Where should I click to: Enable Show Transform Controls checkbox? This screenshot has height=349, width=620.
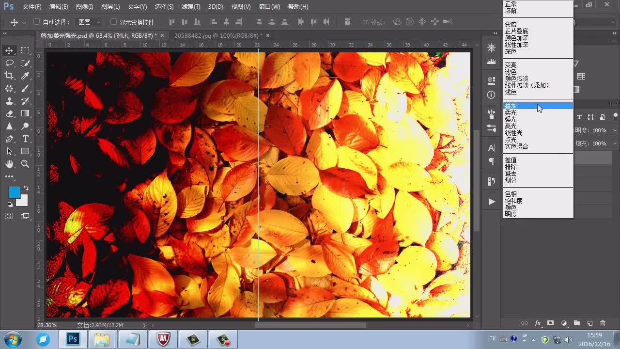pyautogui.click(x=113, y=22)
